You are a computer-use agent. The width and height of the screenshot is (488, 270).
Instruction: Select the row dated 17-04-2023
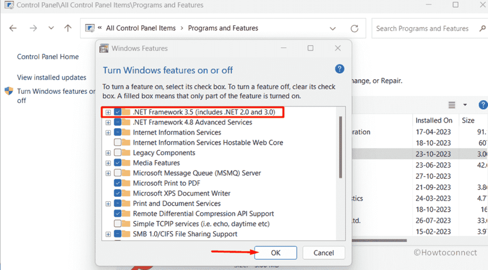[420, 132]
